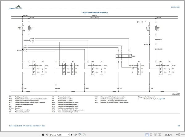Click the 65.12% zoom value

168,135
